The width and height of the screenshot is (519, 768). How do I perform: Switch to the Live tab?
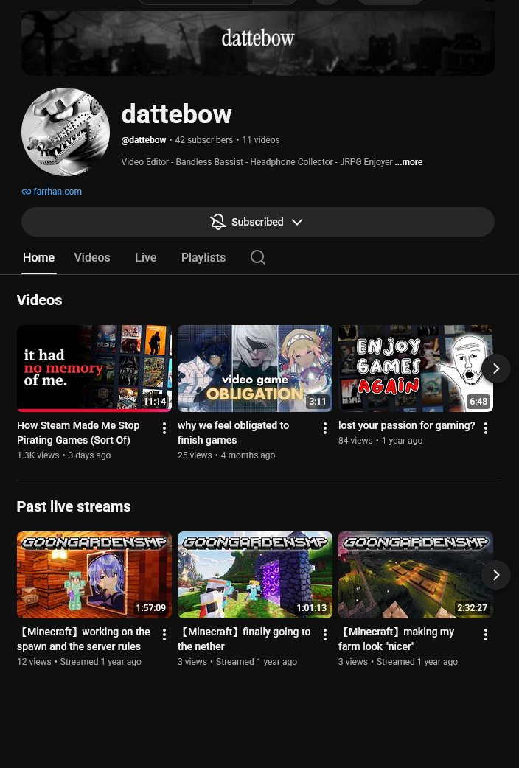pyautogui.click(x=145, y=258)
